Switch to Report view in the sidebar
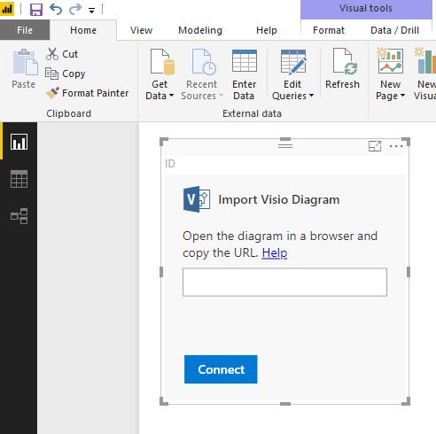Viewport: 436px width, 434px height. click(19, 142)
